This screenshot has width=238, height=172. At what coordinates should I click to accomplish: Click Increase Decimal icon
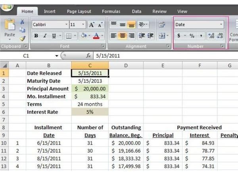211,36
